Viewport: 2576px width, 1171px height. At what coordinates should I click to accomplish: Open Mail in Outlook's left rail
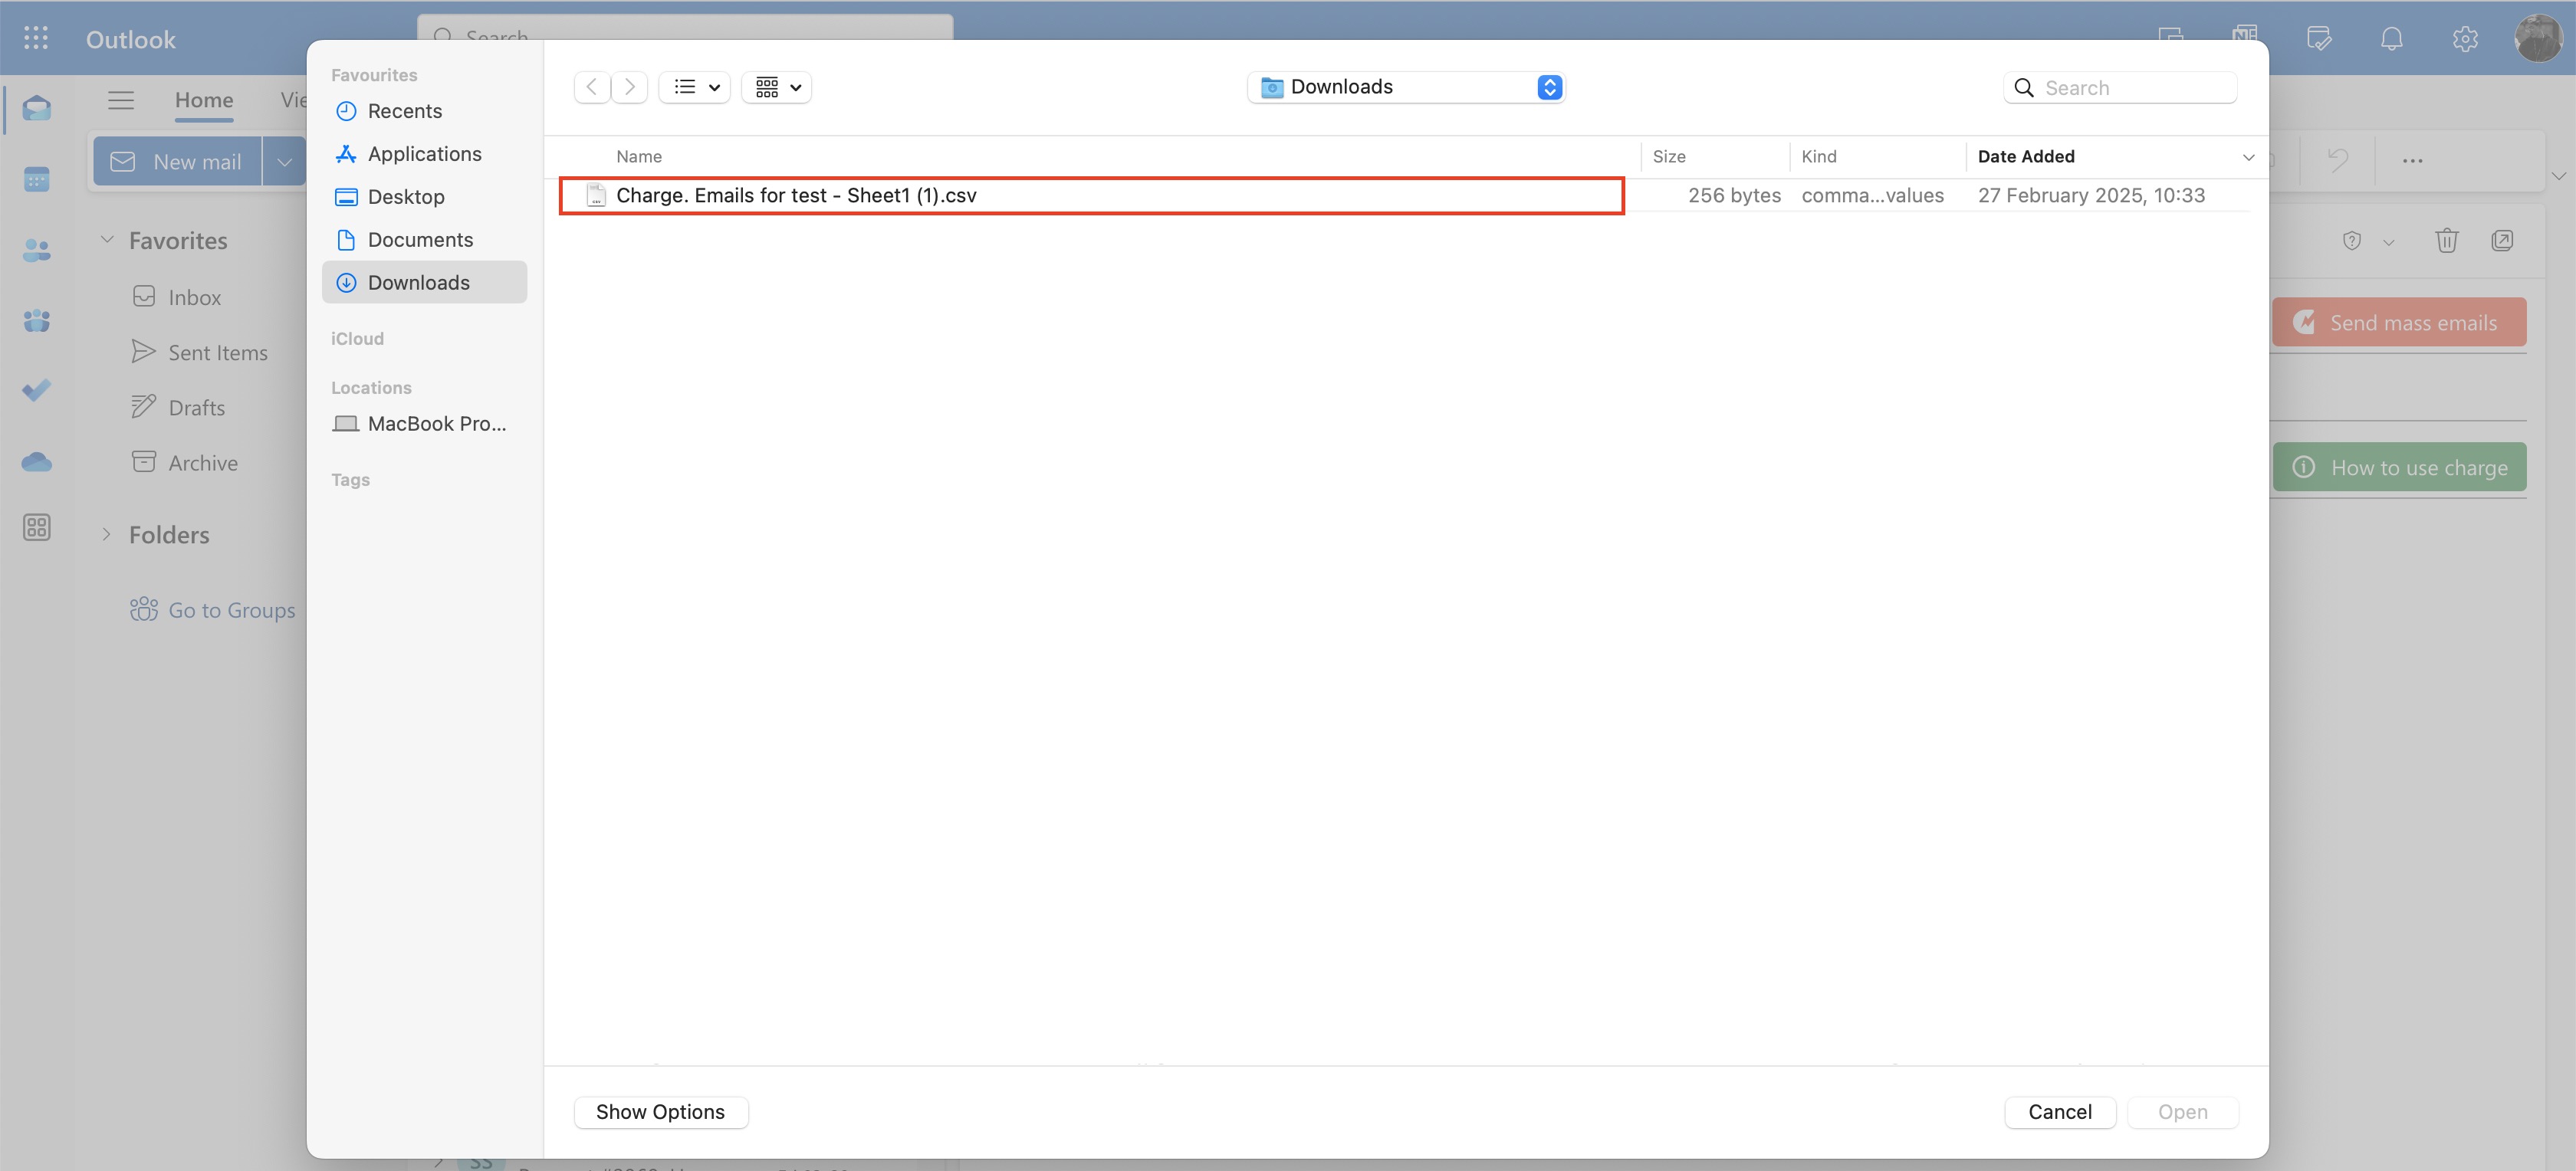[37, 108]
